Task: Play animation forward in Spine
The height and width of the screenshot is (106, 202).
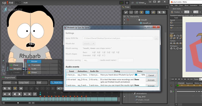Action: click(x=20, y=94)
